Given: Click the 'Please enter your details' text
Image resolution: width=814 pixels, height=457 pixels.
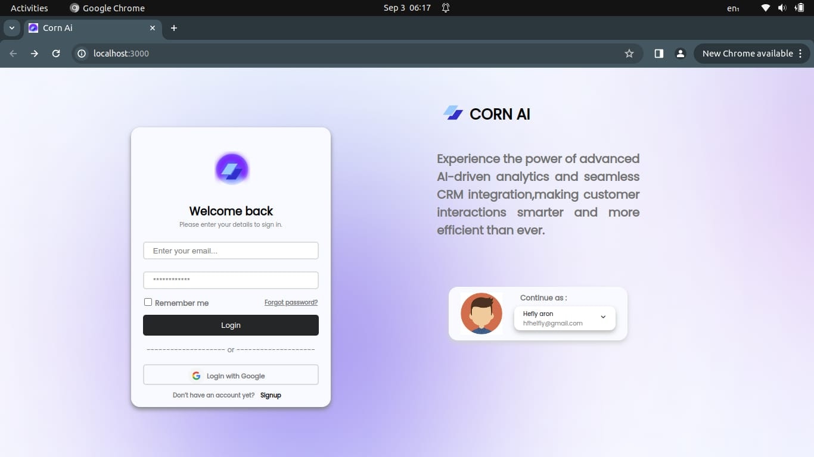Looking at the screenshot, I should [231, 225].
